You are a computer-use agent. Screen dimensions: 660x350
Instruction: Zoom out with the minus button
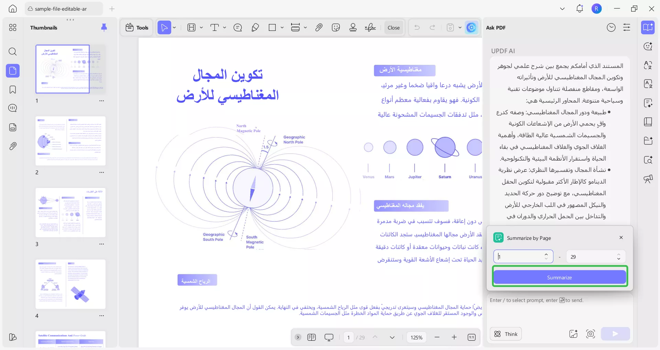tap(437, 337)
